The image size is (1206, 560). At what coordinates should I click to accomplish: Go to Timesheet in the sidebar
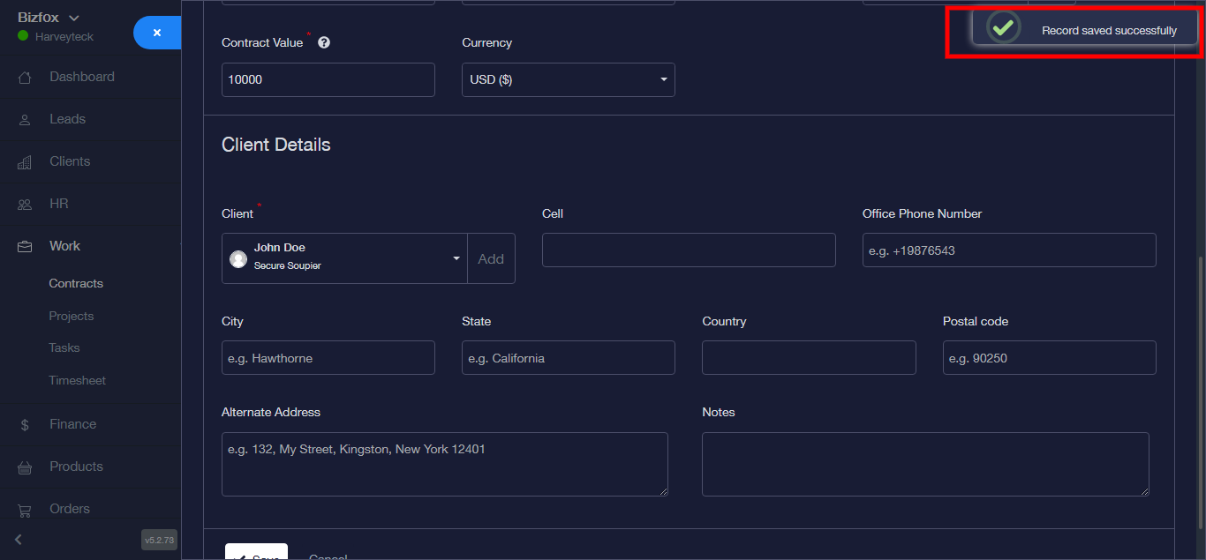77,380
